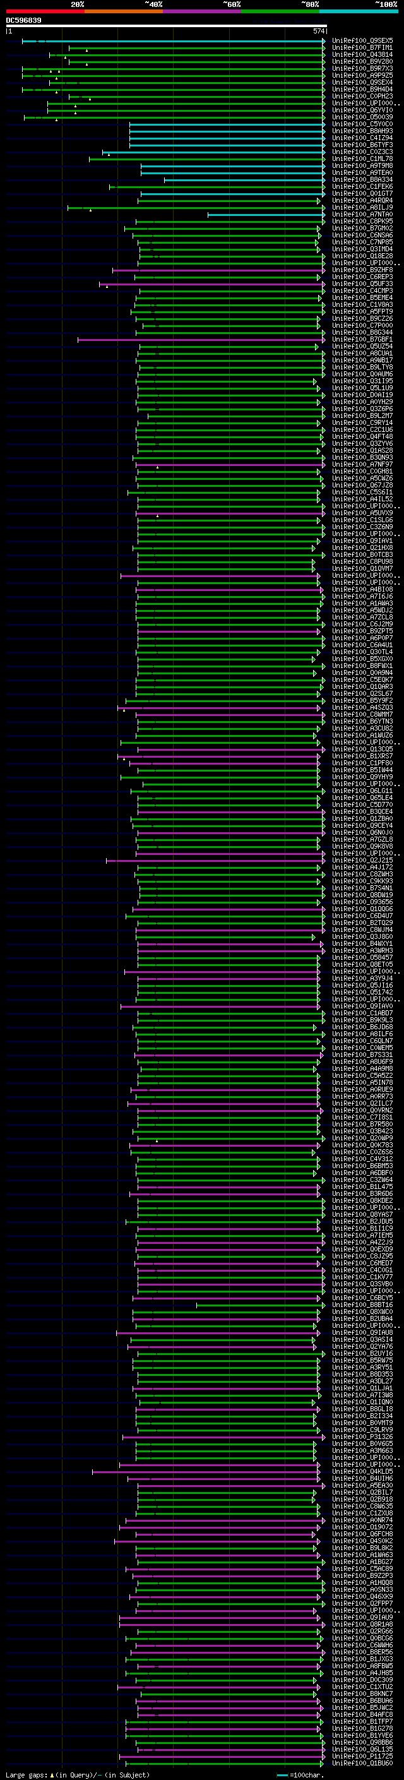
Task: Click the cyan ~100% identity color segment
Action: point(359,12)
